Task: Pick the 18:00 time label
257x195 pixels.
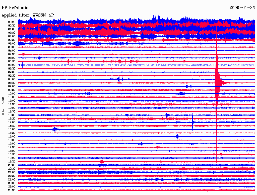Action: [x=12, y=151]
